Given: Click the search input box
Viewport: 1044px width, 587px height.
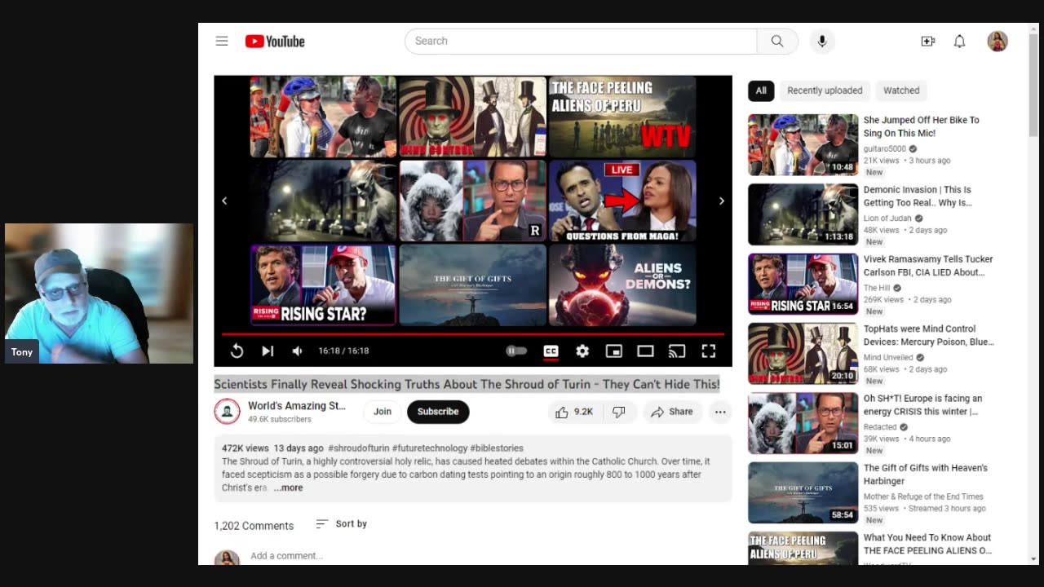Looking at the screenshot, I should [x=581, y=41].
